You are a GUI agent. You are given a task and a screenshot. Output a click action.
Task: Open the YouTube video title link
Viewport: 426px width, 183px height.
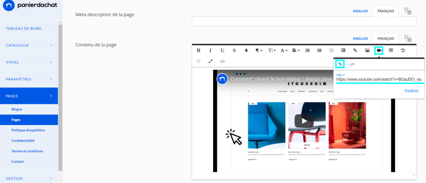click(282, 79)
